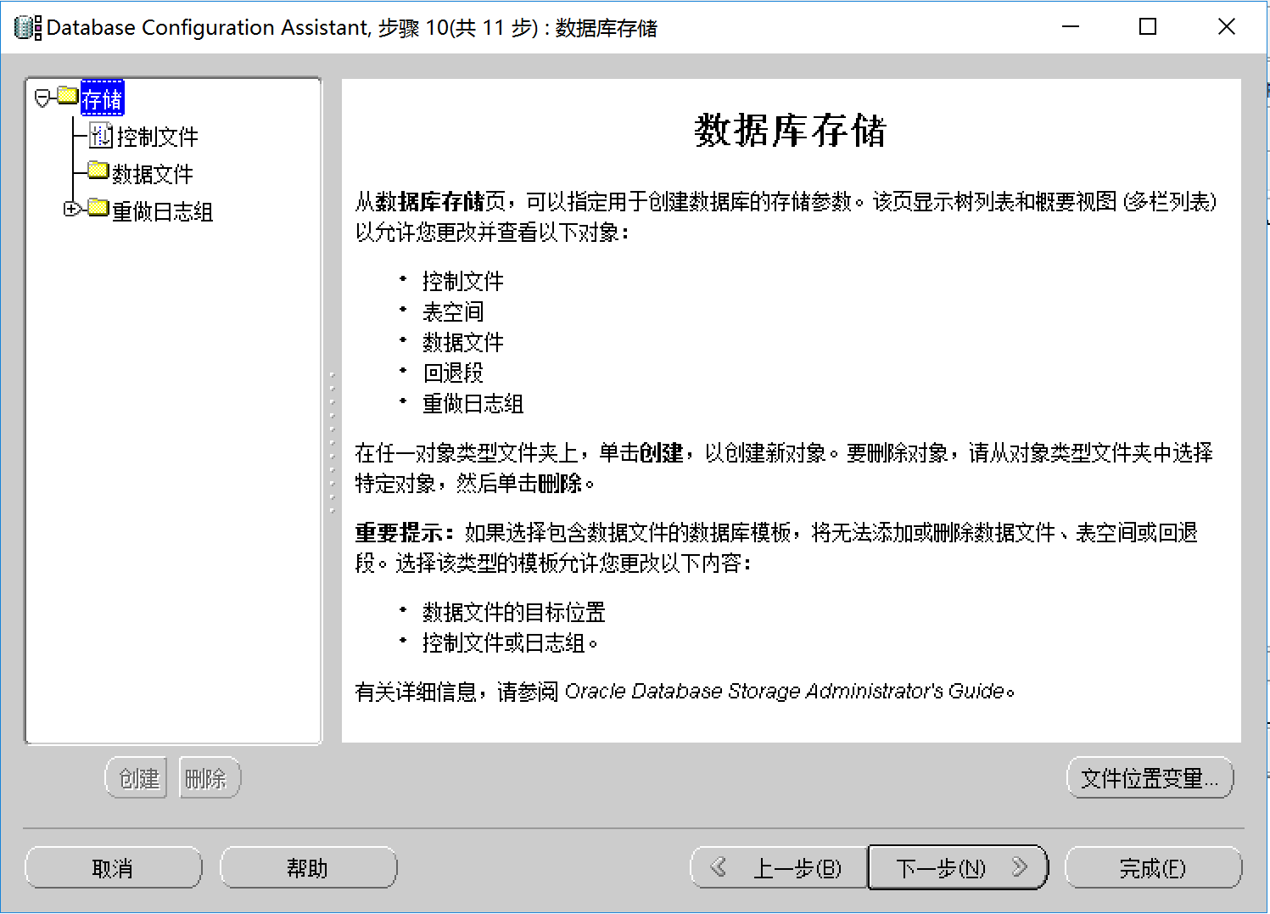Collapse the 存储 root tree node

[x=42, y=98]
